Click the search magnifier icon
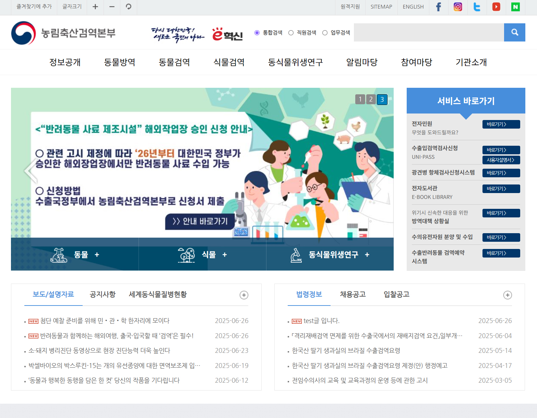 pyautogui.click(x=514, y=32)
